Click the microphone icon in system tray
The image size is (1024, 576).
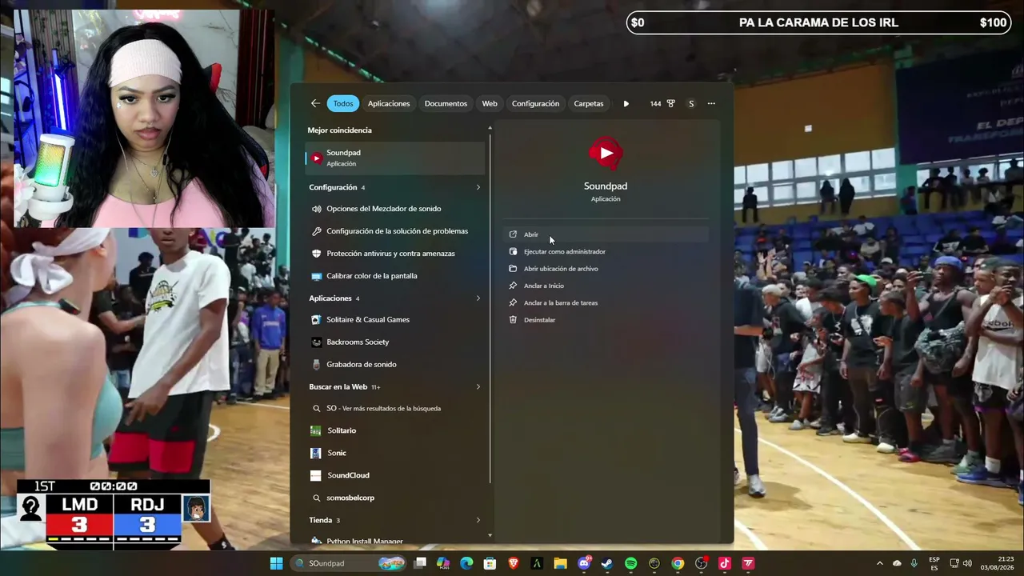[914, 563]
